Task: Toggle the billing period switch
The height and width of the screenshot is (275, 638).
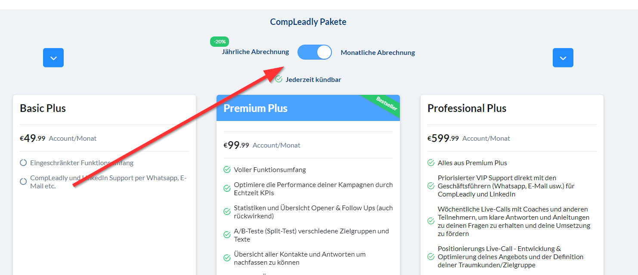Action: pos(315,52)
